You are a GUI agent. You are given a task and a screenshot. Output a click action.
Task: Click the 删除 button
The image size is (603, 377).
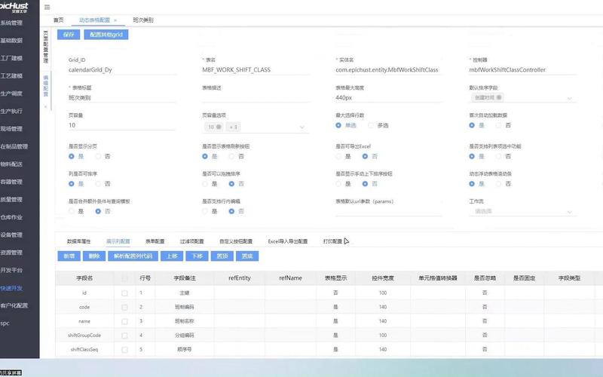pos(94,256)
